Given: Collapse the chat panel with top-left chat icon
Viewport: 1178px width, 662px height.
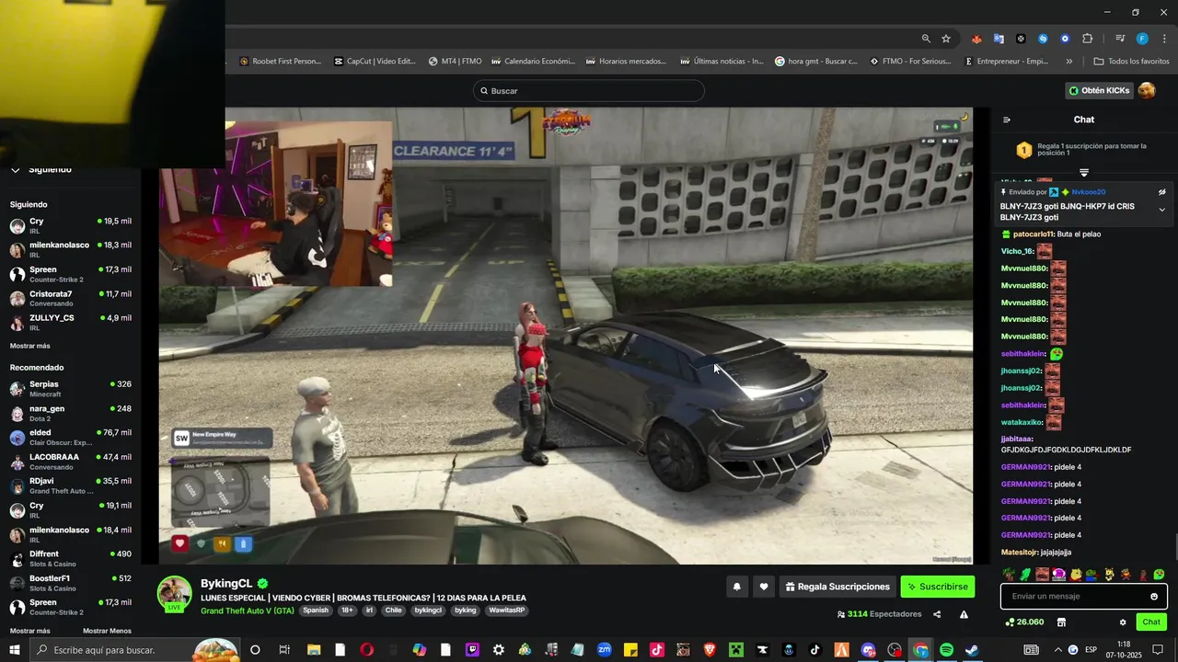Looking at the screenshot, I should point(1007,120).
